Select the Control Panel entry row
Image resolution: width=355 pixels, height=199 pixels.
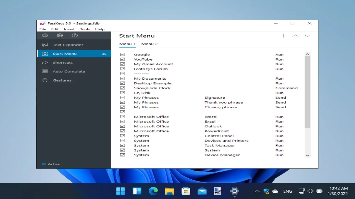(212, 136)
